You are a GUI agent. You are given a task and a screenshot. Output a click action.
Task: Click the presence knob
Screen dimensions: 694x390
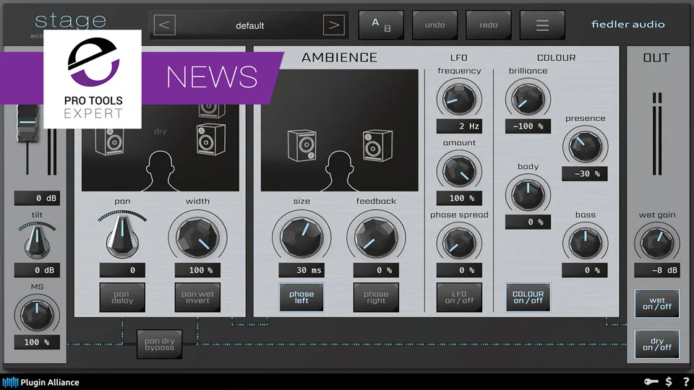click(x=585, y=147)
